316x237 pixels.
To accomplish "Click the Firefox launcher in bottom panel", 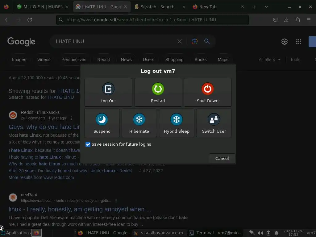I will point(36,233).
